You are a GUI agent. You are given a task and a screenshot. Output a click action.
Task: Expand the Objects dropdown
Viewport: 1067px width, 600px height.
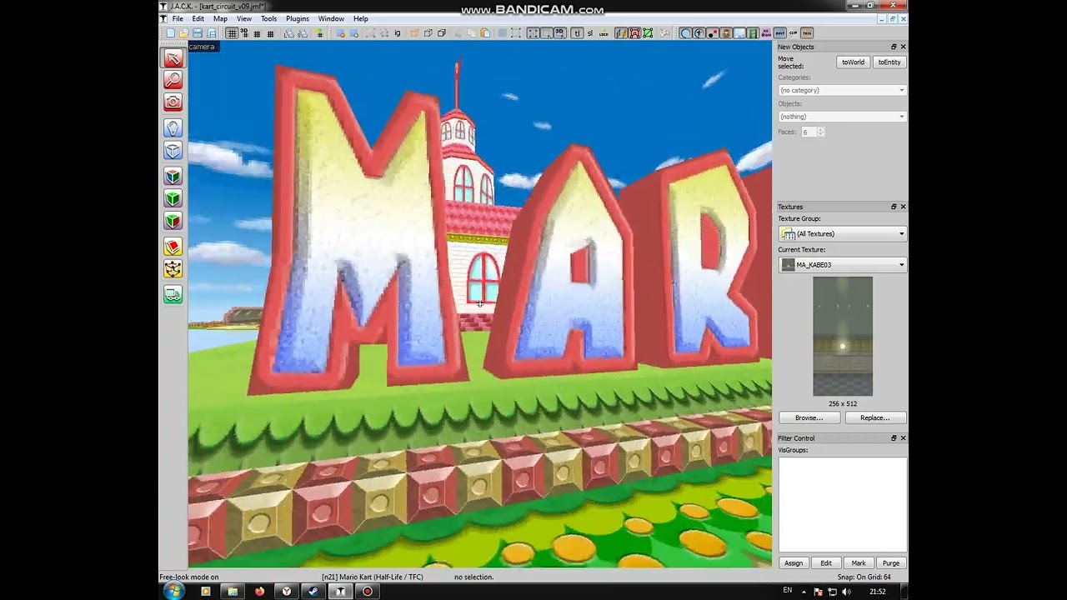842,117
